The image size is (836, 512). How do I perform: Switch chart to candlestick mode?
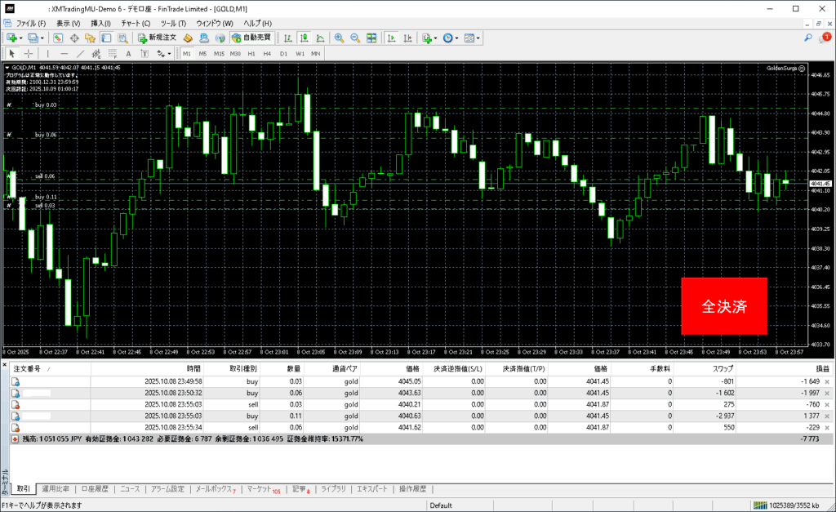[304, 38]
